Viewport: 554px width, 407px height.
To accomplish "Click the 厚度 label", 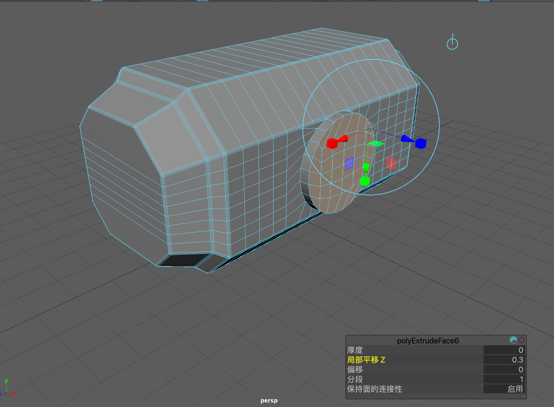I will (x=355, y=350).
